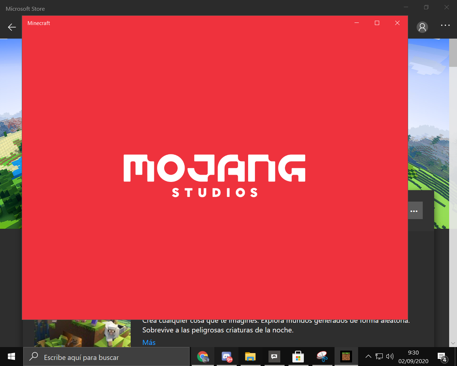This screenshot has width=457, height=366.
Task: Click the Microsoft Store title text
Action: coord(25,9)
